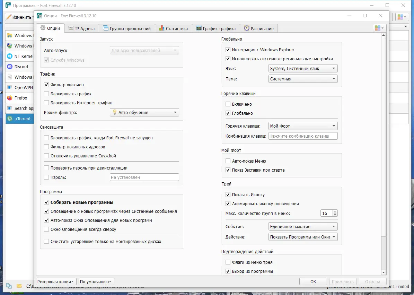Image resolution: width=414 pixels, height=295 pixels.
Task: Switch to Группы приложений tab
Action: click(127, 28)
